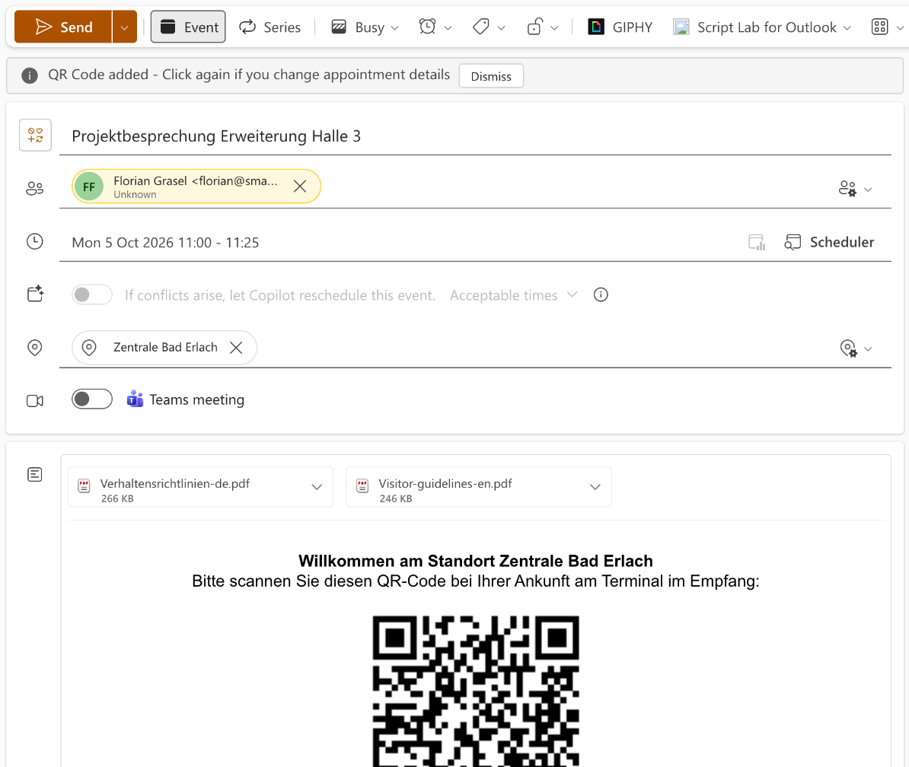909x767 pixels.
Task: Click the info icon next to Acceptable times
Action: tap(601, 295)
